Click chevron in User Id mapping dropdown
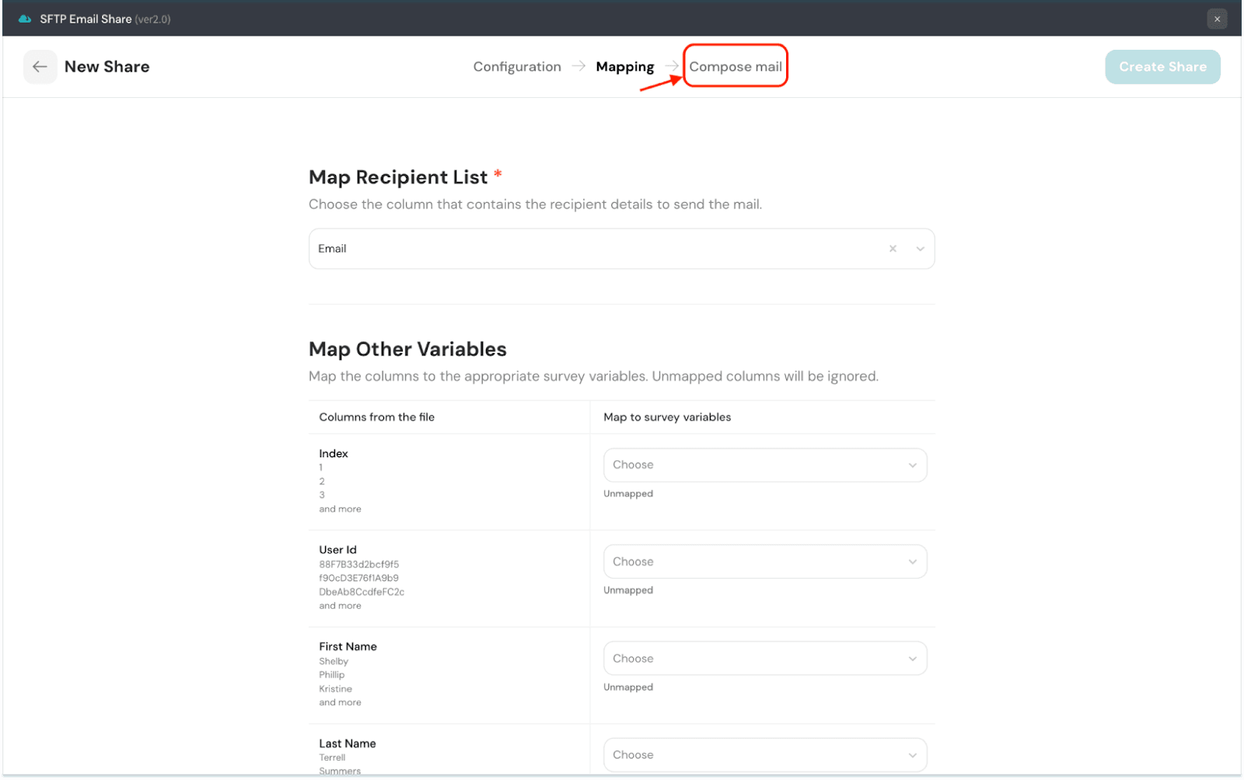Screen dimensions: 1244x780 pyautogui.click(x=912, y=561)
